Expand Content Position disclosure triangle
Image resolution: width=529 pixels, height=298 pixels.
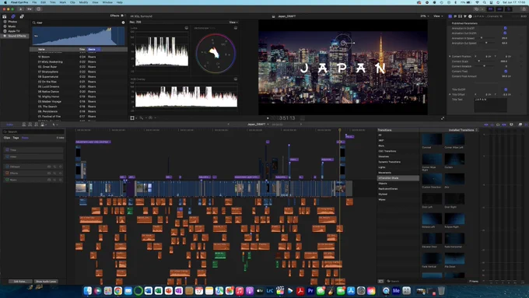[x=450, y=56]
